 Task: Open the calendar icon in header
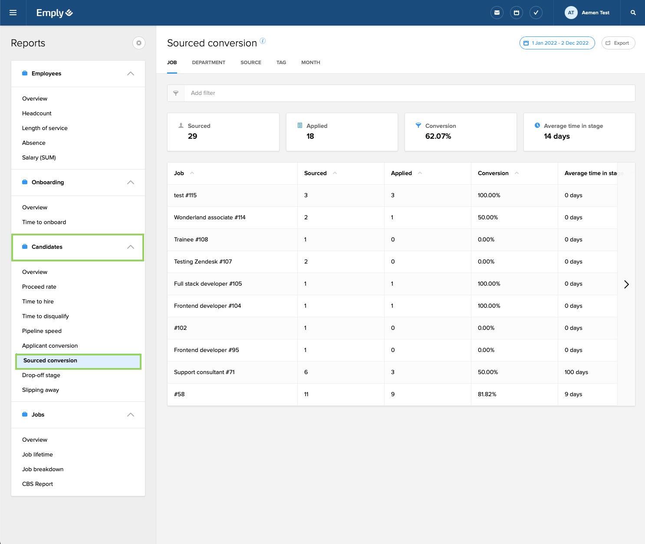pyautogui.click(x=517, y=13)
